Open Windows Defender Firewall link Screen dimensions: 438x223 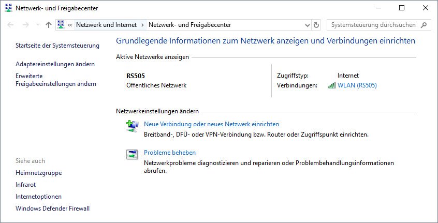(52, 209)
